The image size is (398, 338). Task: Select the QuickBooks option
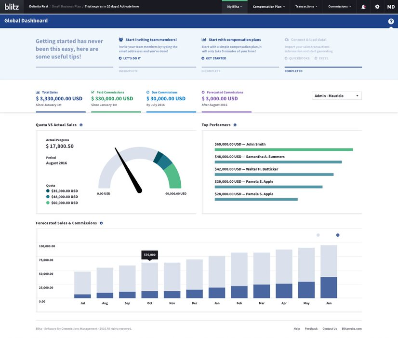(x=296, y=58)
